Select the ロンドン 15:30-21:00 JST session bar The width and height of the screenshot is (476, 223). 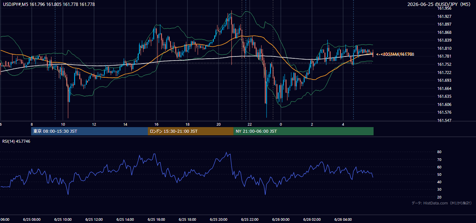click(x=191, y=131)
